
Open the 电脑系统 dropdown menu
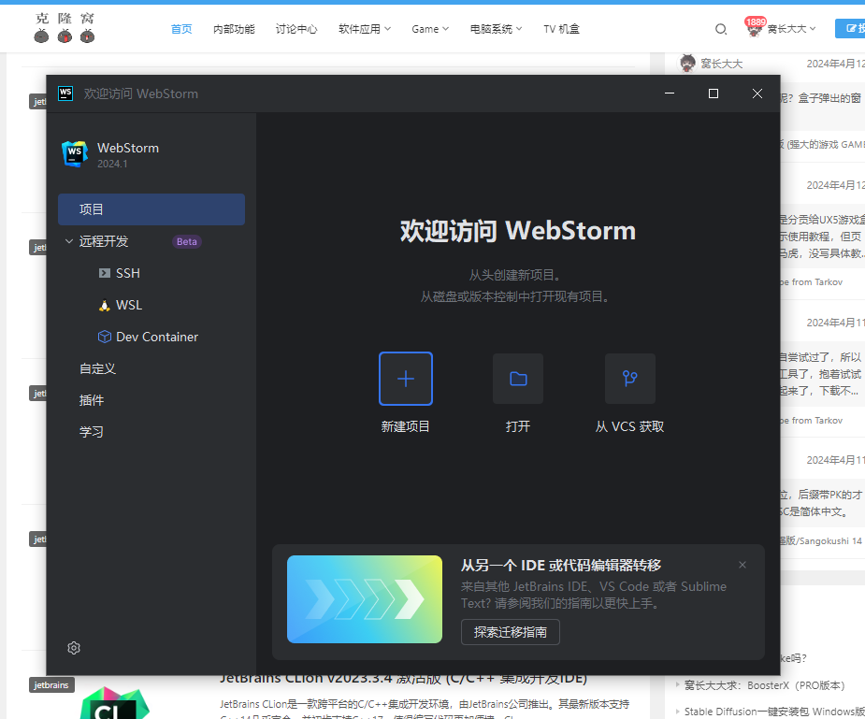(x=496, y=29)
